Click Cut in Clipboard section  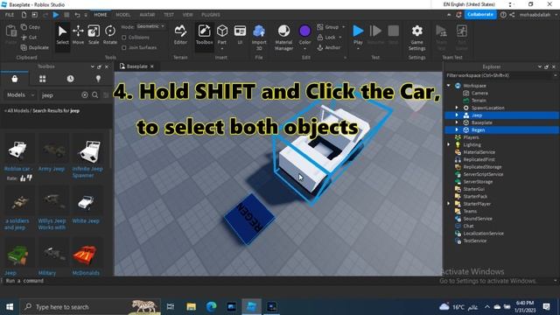click(x=29, y=37)
